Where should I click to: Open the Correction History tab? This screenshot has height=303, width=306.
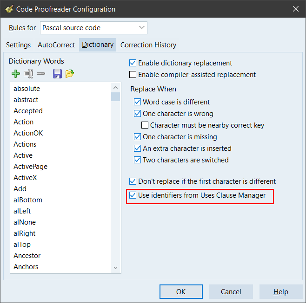click(148, 45)
